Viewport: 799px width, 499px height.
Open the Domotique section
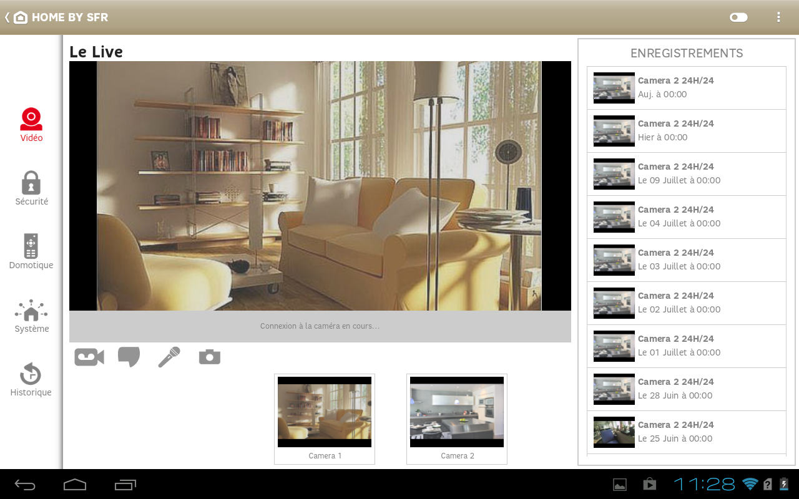(31, 252)
